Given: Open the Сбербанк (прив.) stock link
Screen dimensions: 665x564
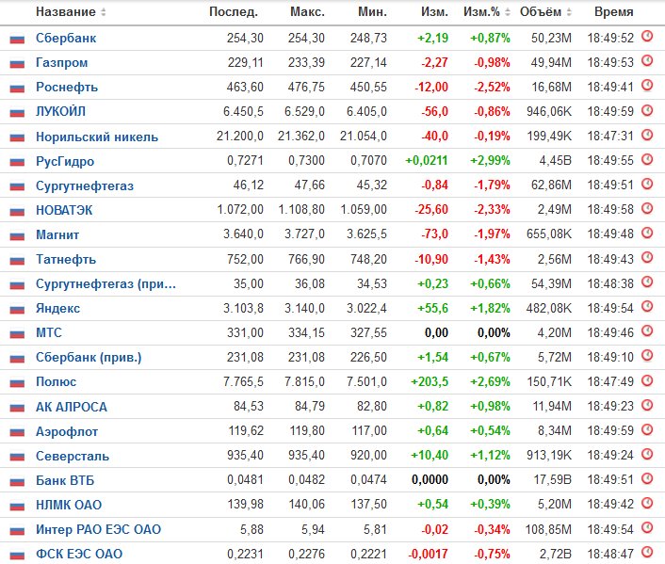Looking at the screenshot, I should point(89,358).
